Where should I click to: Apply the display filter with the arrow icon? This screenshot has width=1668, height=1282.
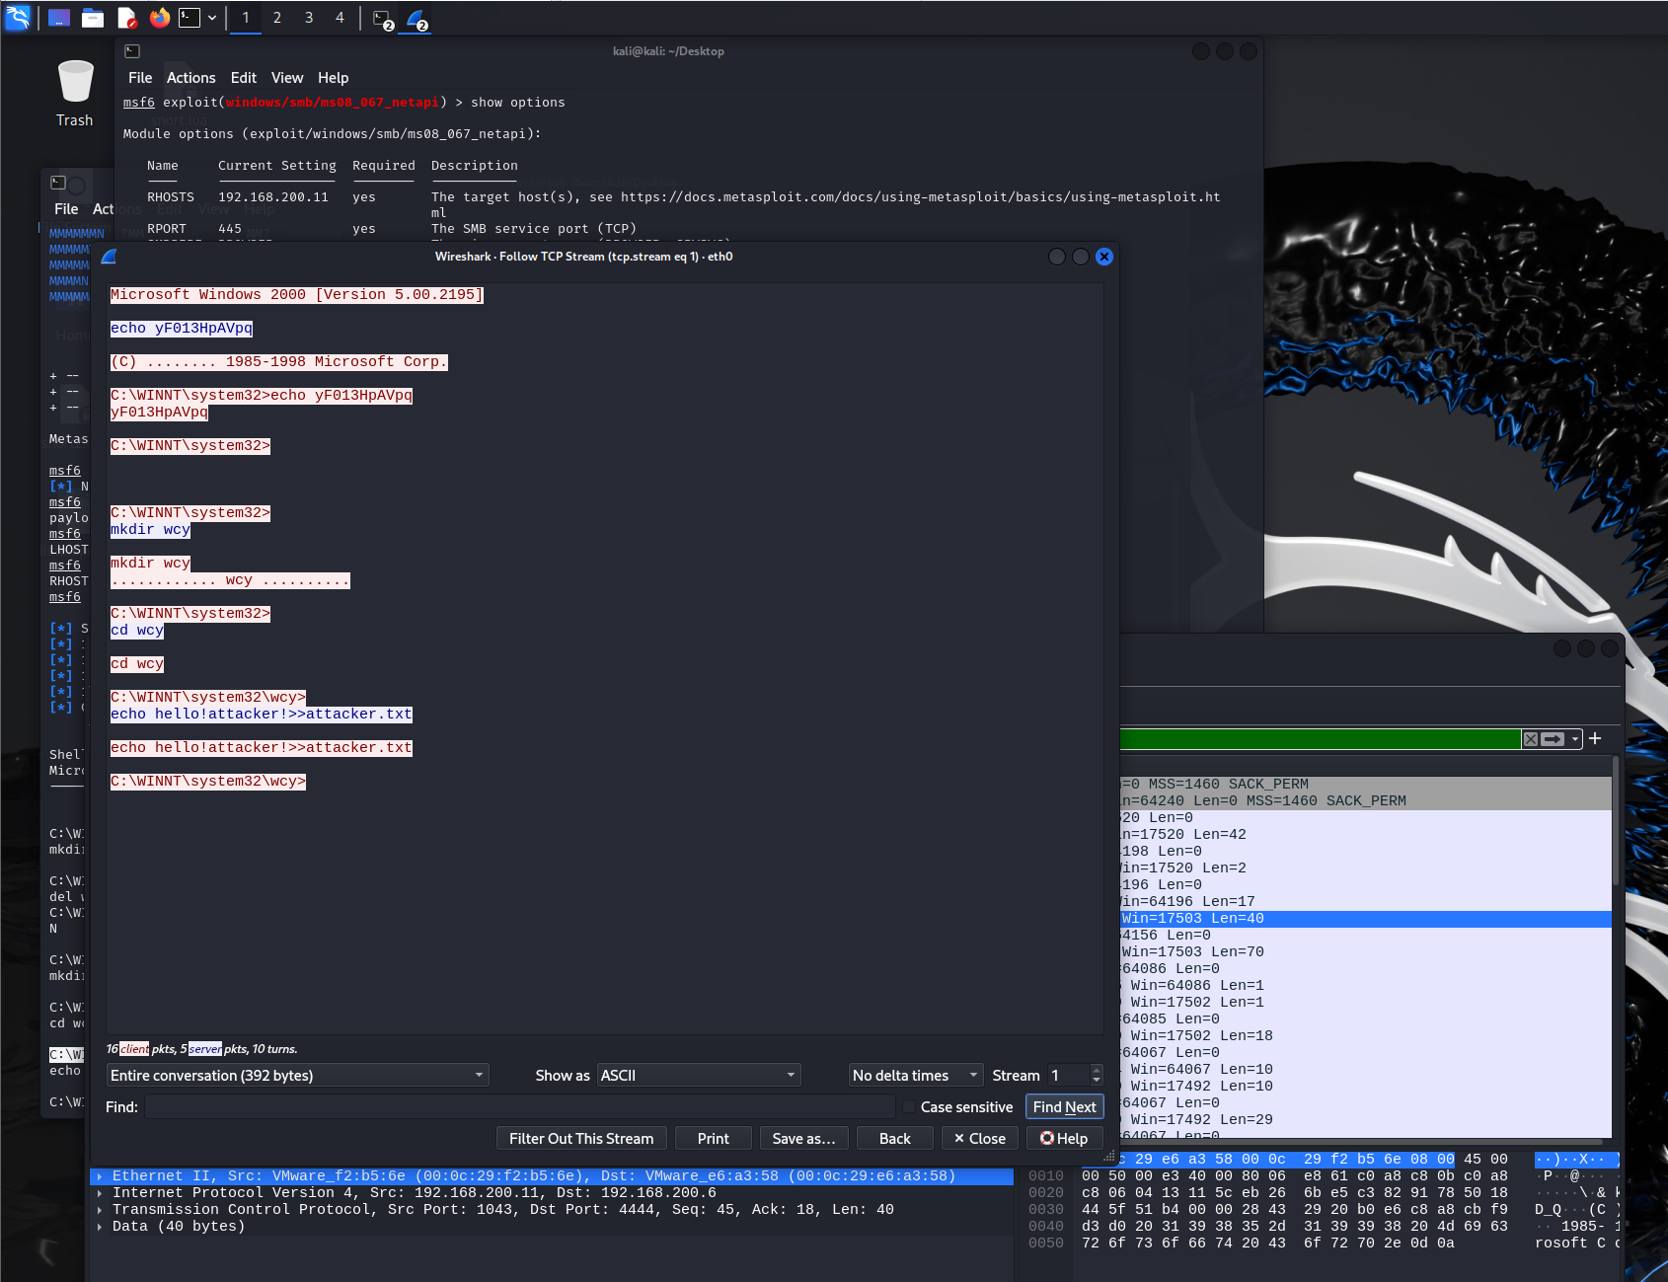click(x=1553, y=739)
